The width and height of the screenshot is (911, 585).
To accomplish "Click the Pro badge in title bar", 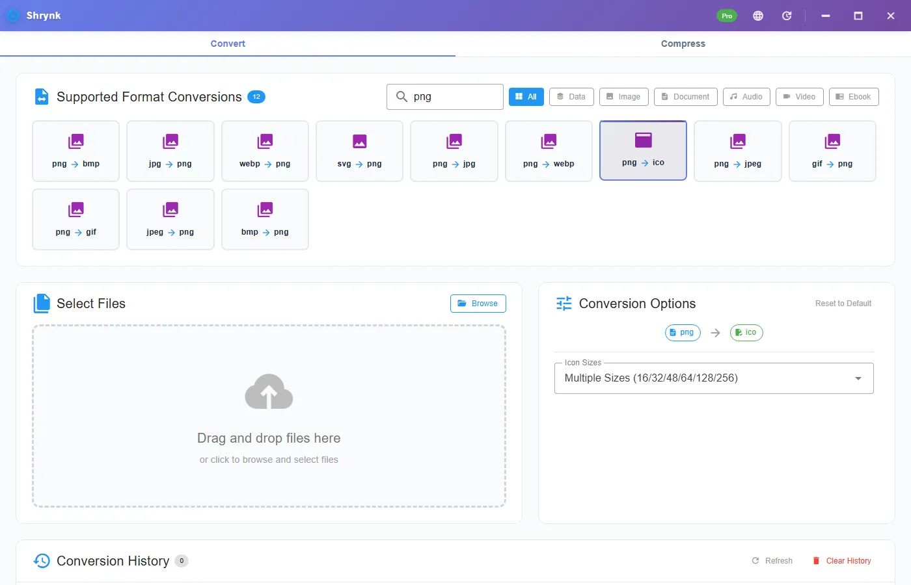I will click(x=727, y=16).
